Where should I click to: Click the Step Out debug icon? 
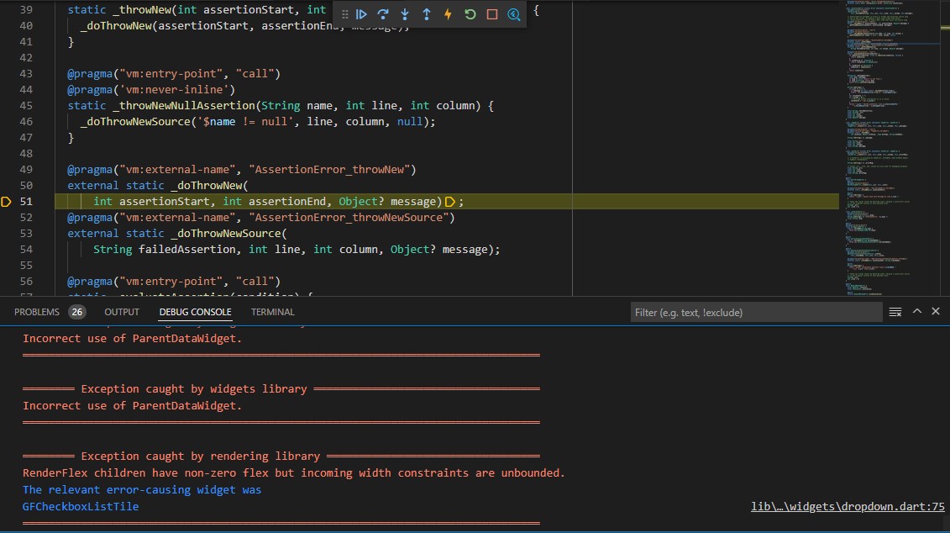pos(427,14)
